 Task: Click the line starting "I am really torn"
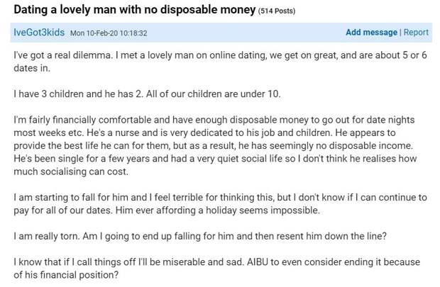200,236
